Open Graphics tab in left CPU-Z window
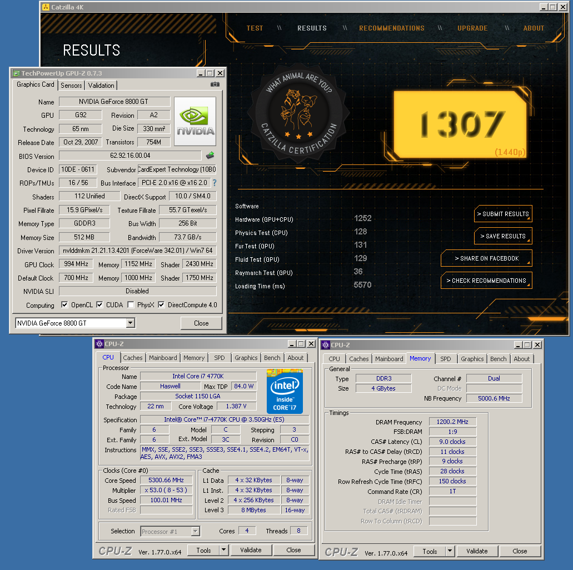 click(246, 358)
